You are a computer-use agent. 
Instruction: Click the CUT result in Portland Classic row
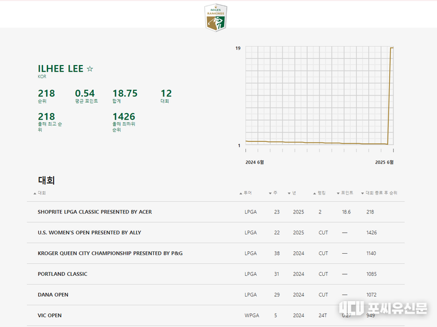point(323,274)
